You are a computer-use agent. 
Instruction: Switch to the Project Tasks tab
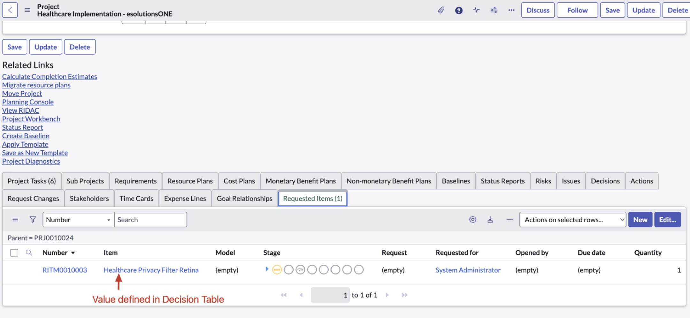[x=32, y=181]
